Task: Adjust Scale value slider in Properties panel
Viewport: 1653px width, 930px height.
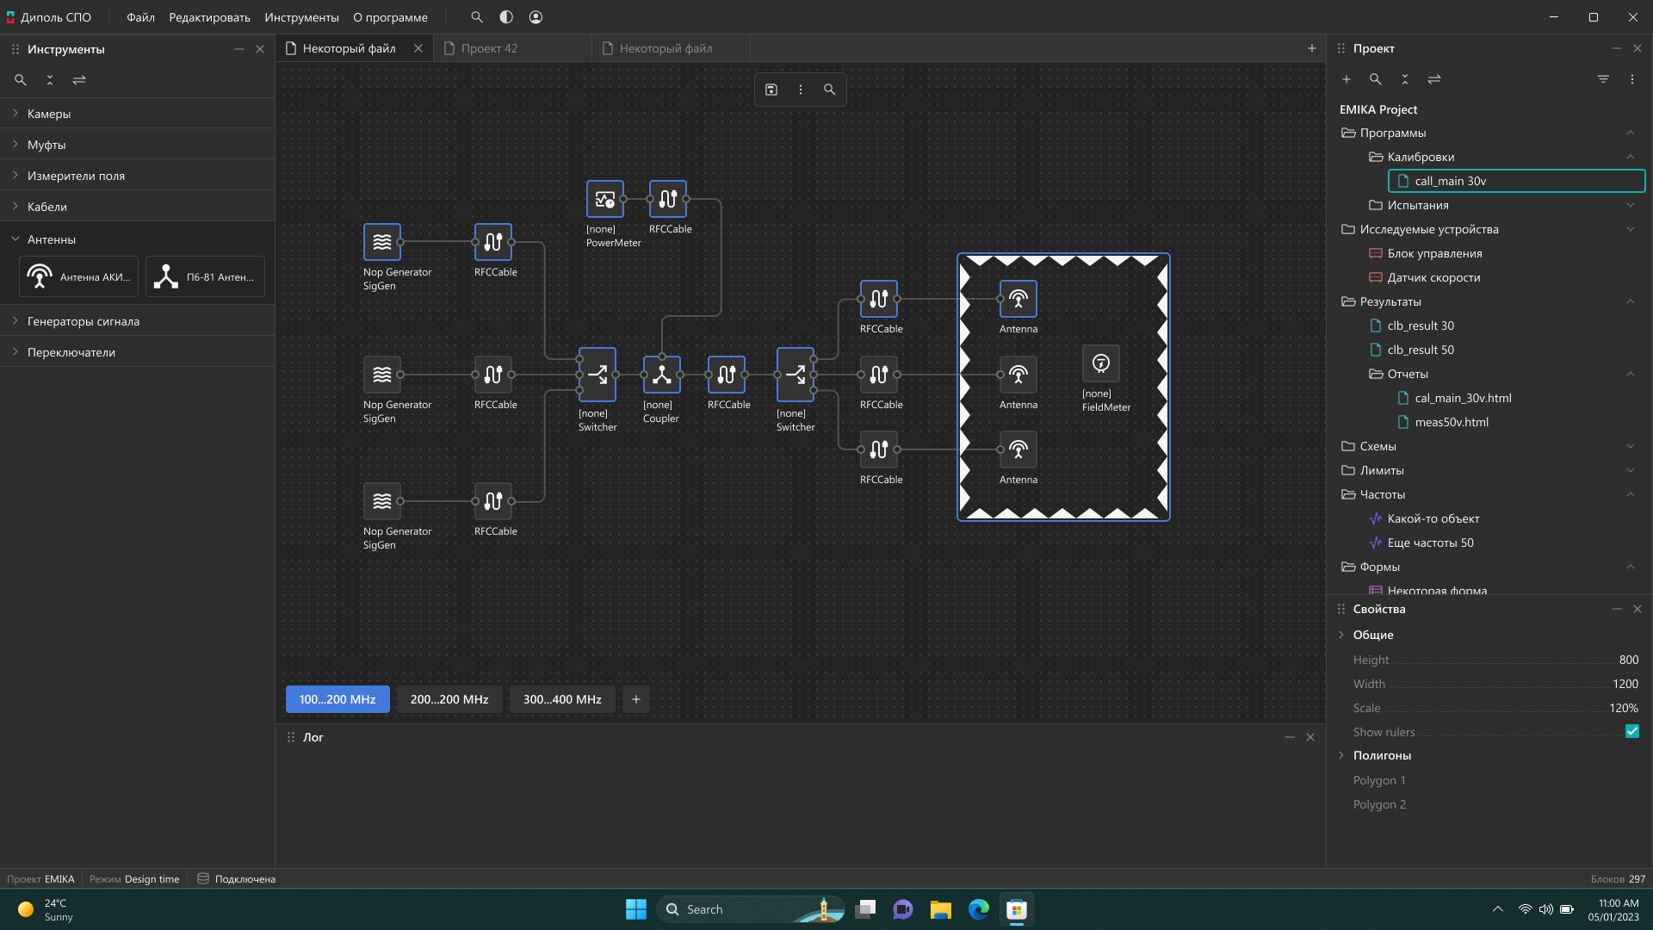Action: 1499,708
